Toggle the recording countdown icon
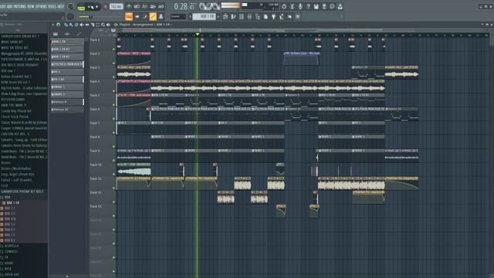The image size is (494, 278). pos(144,7)
